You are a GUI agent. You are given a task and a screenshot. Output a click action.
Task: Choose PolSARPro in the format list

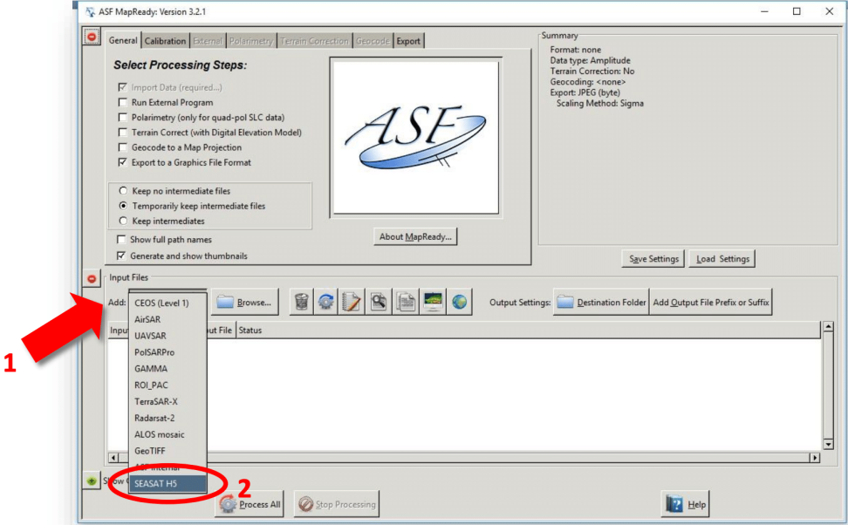(x=168, y=352)
